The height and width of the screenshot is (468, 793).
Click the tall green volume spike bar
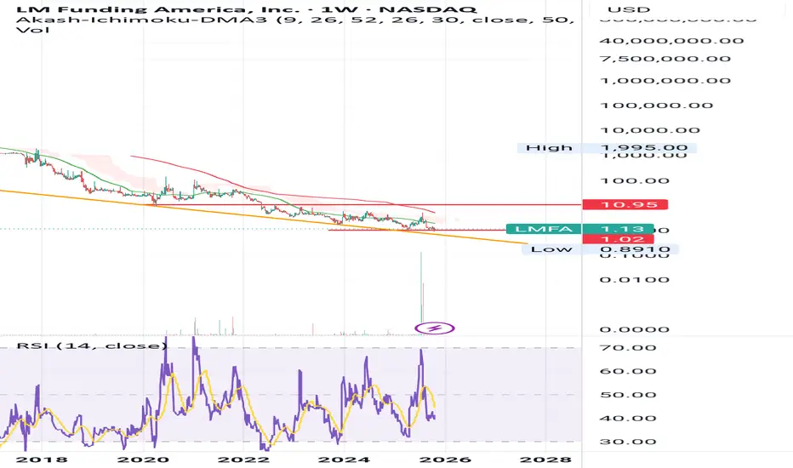(x=421, y=287)
